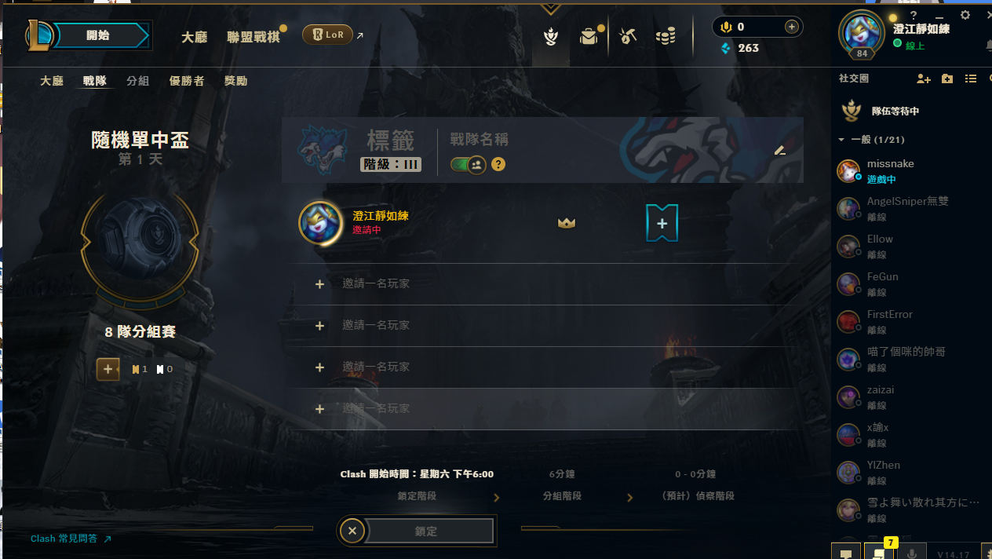Switch to the 分組 tab
Viewport: 992px width, 559px height.
pos(137,81)
